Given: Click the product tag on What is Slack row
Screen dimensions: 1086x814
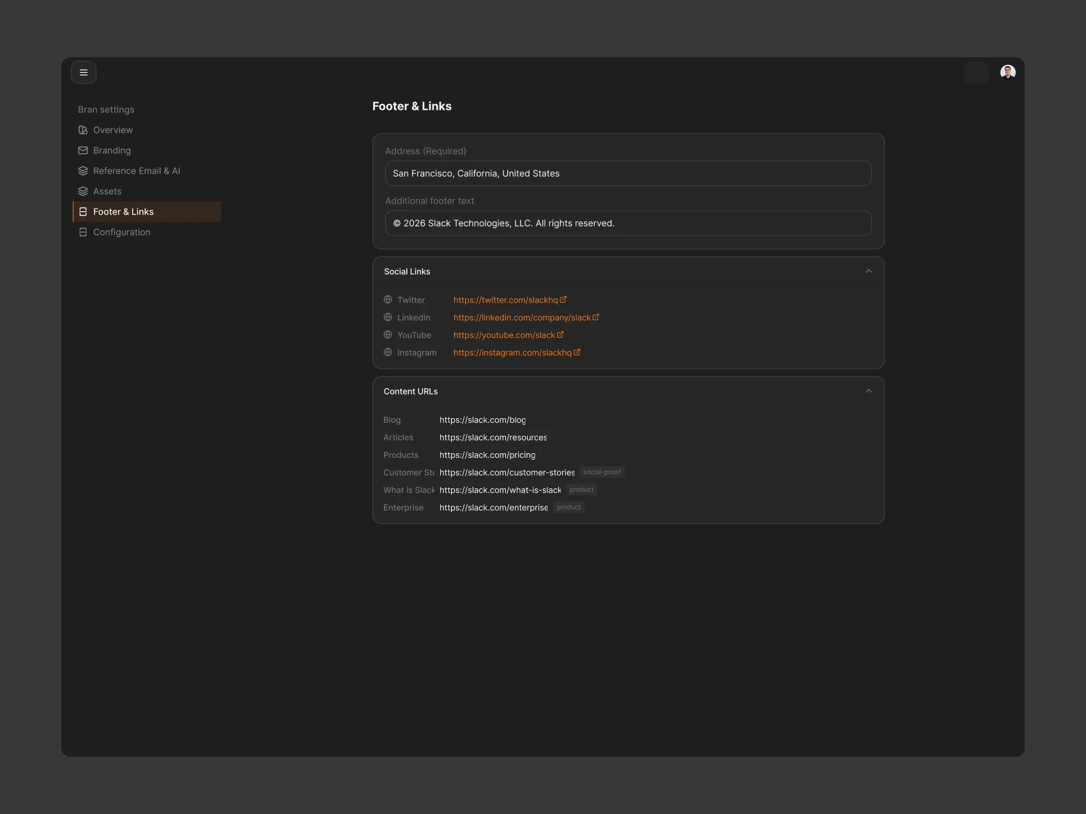Looking at the screenshot, I should click(582, 490).
